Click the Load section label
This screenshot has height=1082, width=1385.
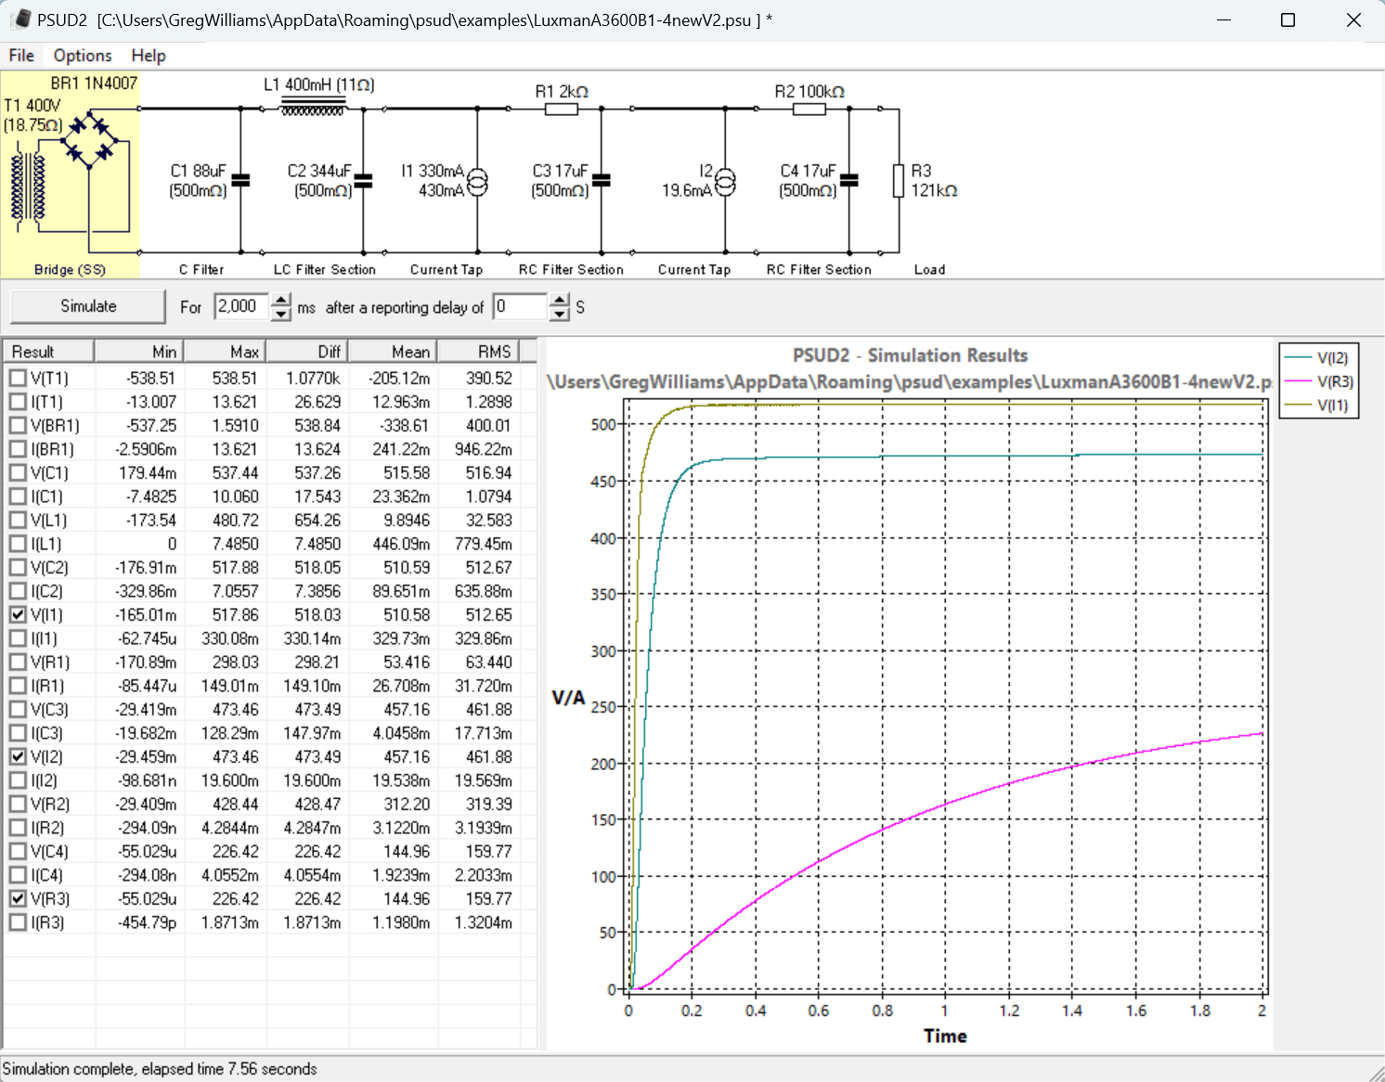click(x=930, y=270)
